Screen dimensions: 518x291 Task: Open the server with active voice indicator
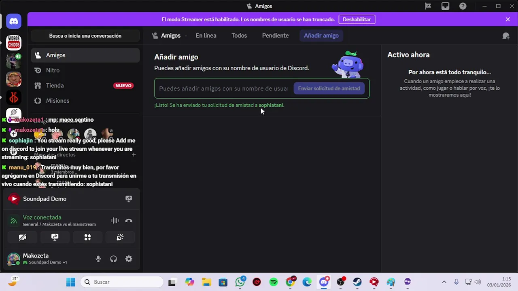14,61
